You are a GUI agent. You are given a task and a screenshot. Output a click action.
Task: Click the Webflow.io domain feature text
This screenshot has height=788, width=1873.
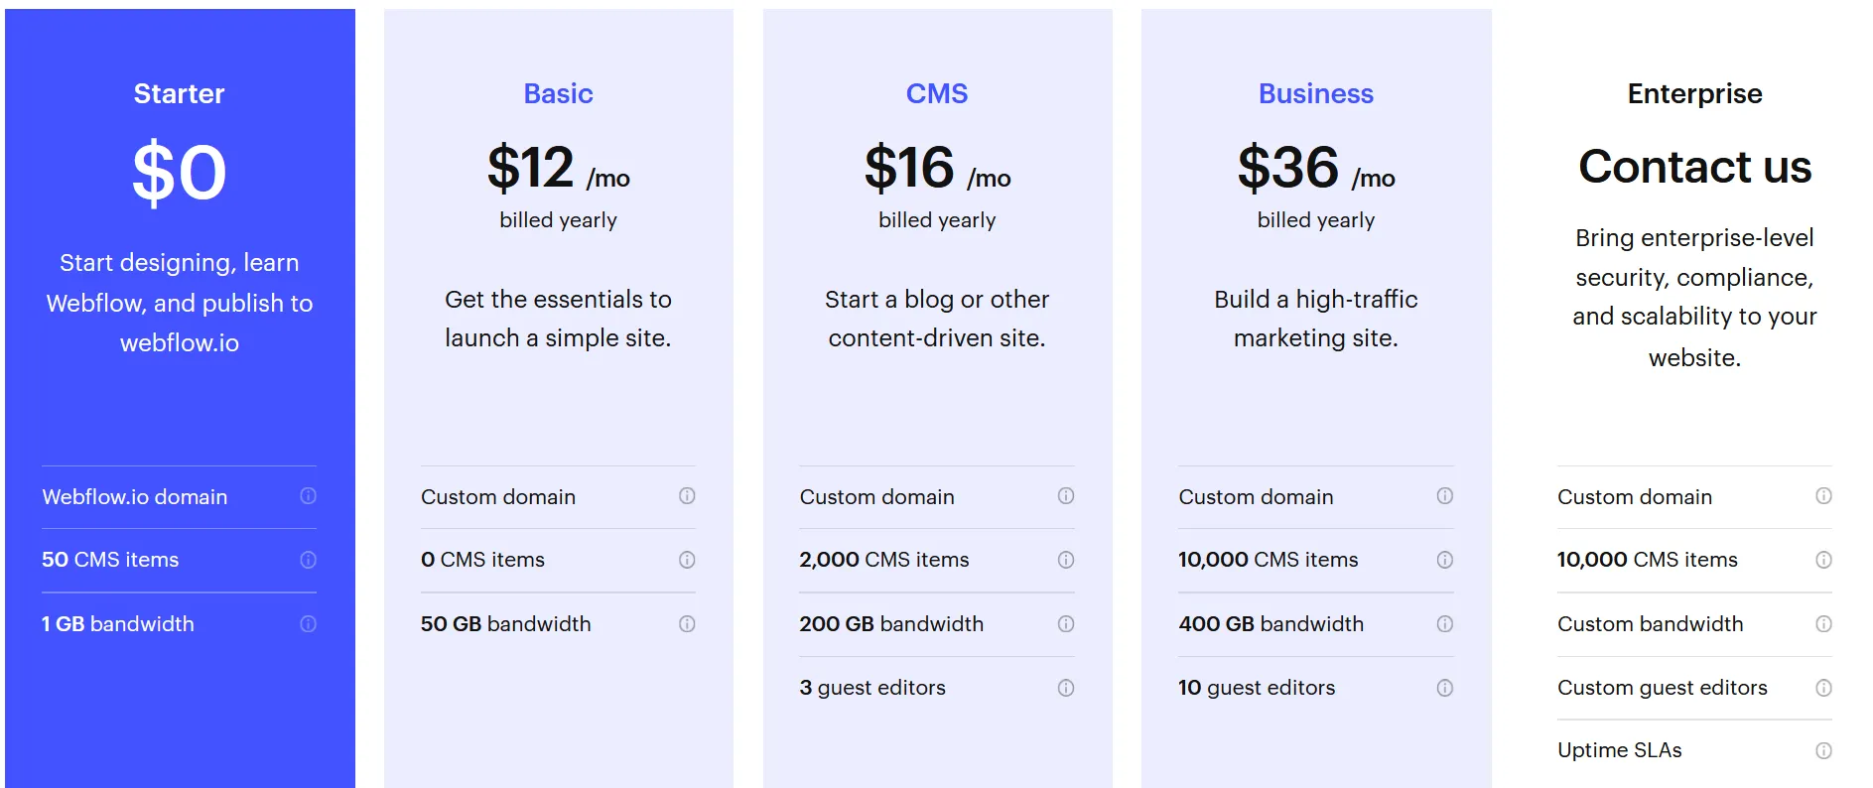[x=135, y=496]
